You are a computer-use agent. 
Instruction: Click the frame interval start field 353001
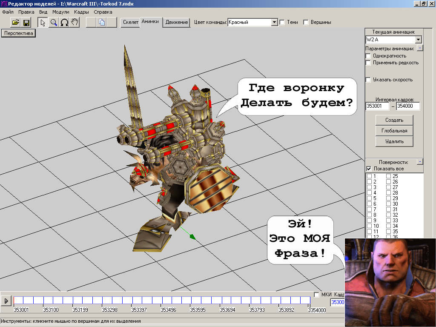pyautogui.click(x=377, y=106)
